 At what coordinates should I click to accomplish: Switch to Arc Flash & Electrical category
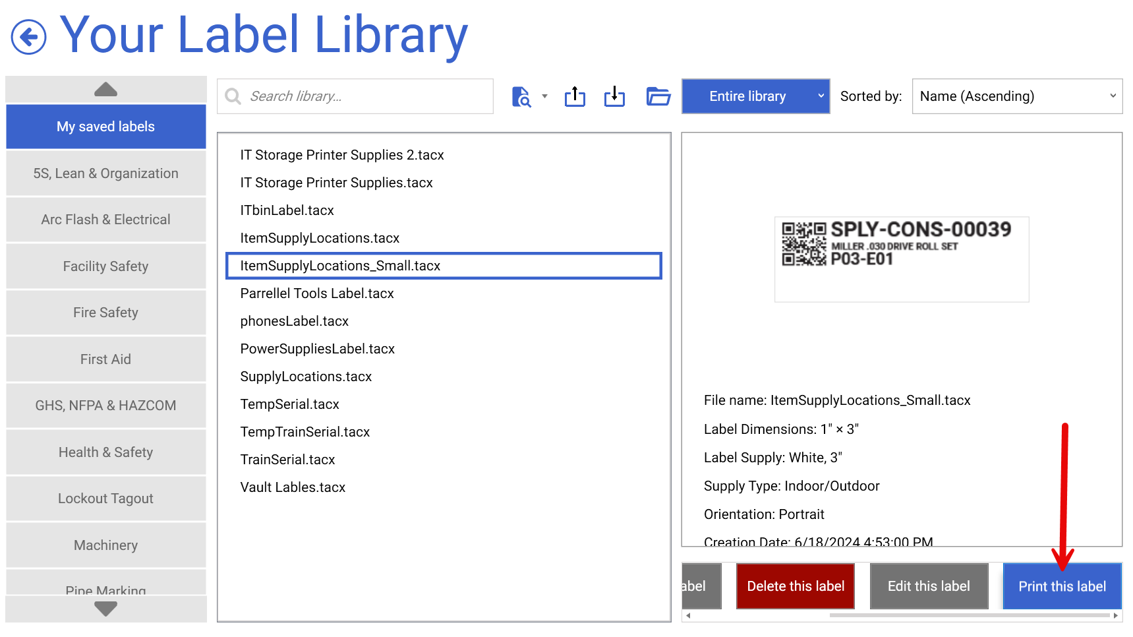pyautogui.click(x=105, y=220)
